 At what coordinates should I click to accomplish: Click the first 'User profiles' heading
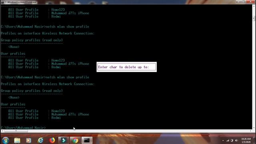(x=13, y=54)
